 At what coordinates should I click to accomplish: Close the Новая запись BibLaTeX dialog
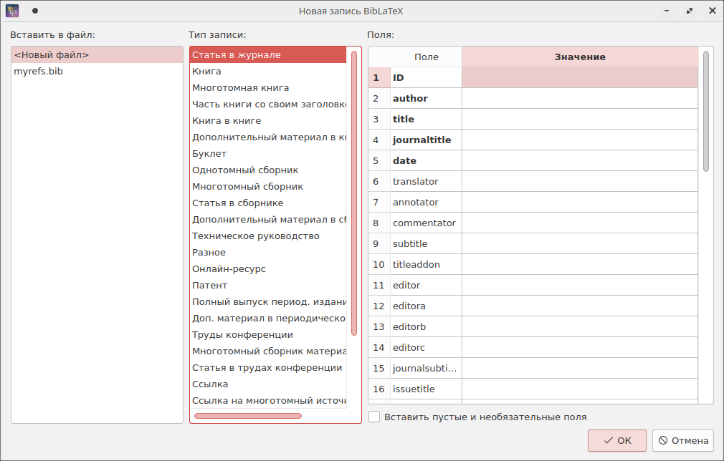pos(712,11)
